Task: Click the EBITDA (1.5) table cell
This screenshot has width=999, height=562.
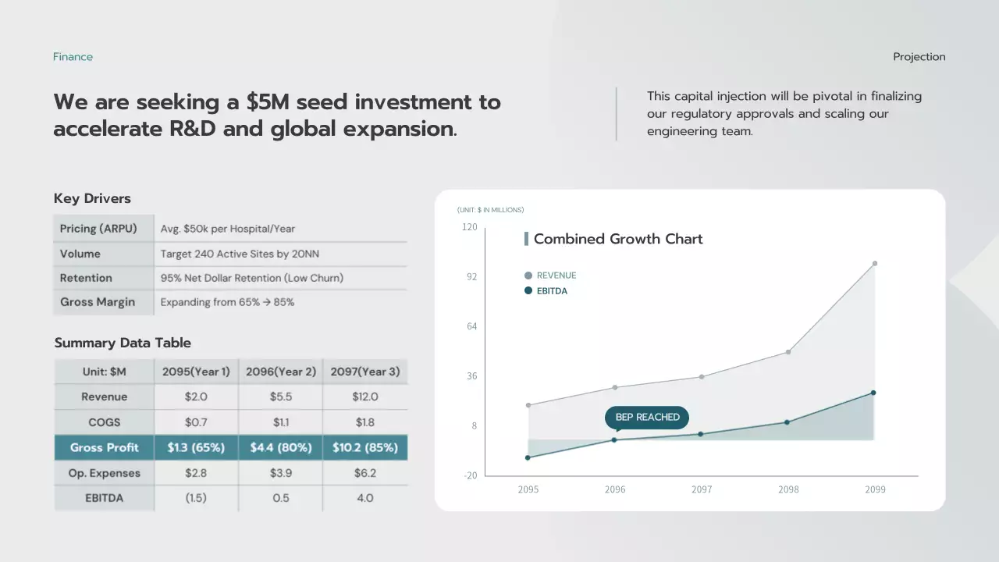Action: (196, 498)
